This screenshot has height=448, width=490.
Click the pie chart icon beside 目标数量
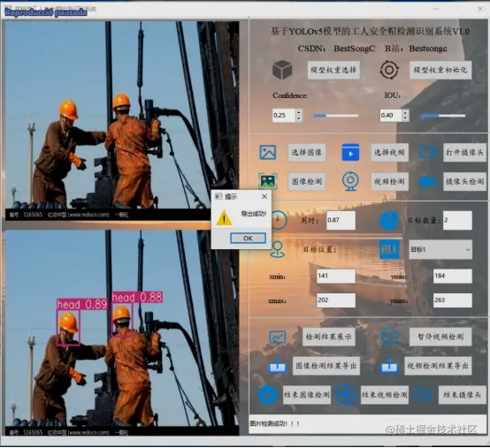pos(389,220)
